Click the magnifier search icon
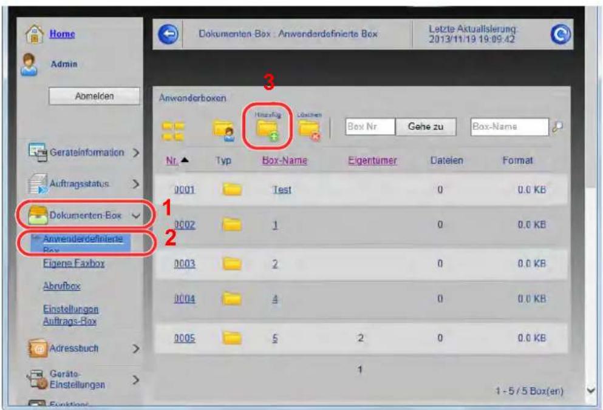This screenshot has height=410, width=603. pos(557,127)
